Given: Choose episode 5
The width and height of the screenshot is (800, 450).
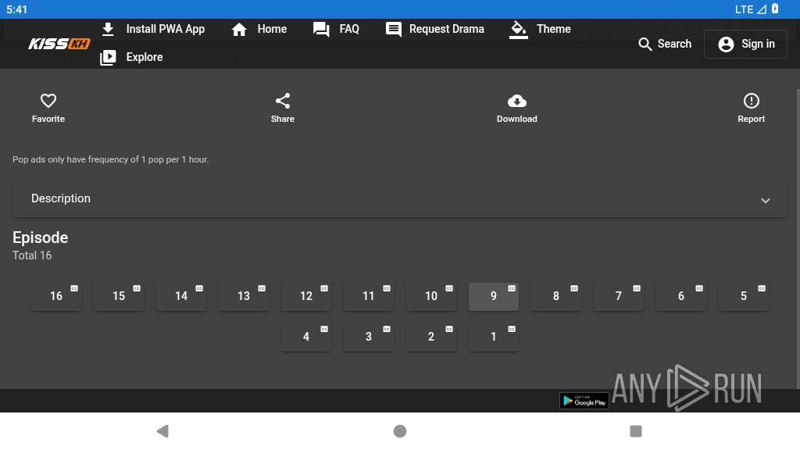Looking at the screenshot, I should pyautogui.click(x=744, y=296).
